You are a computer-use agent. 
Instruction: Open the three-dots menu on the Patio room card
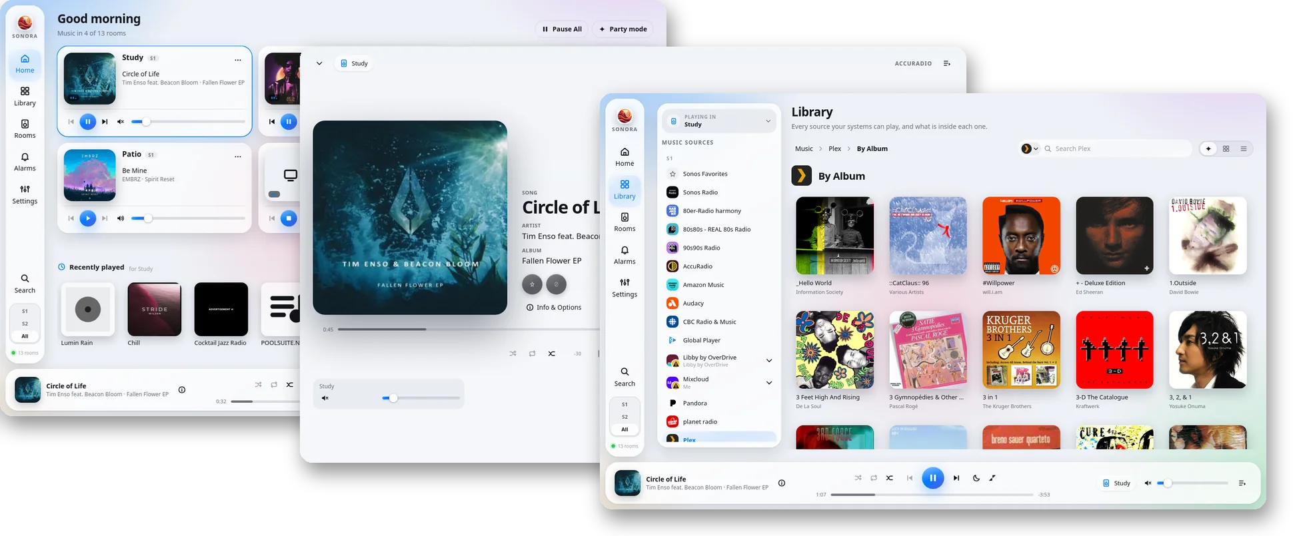point(238,156)
